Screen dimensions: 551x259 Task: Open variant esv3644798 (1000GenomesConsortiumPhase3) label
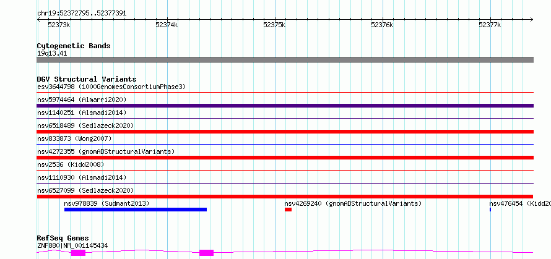[x=111, y=87]
